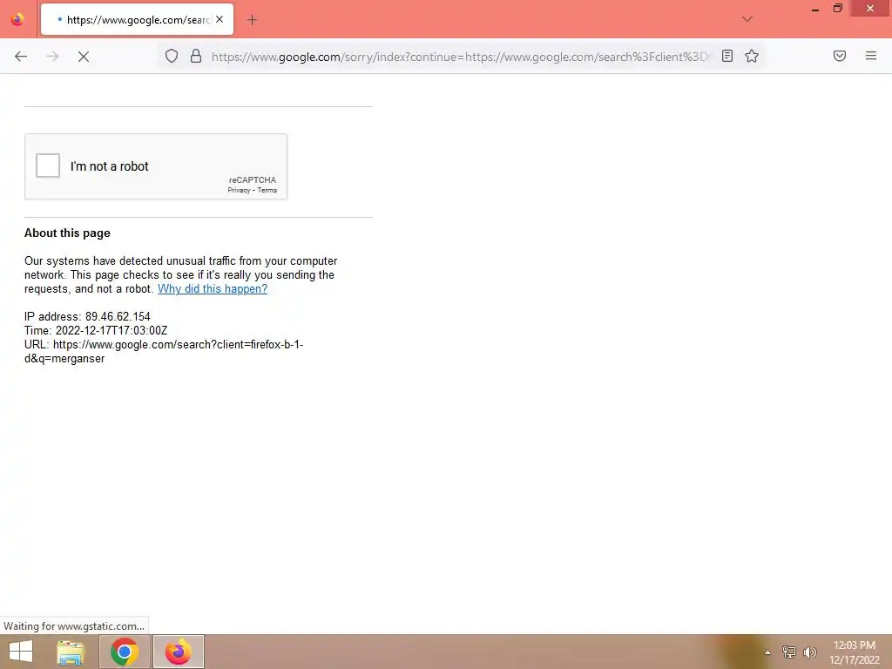Open the volume speaker tray icon

click(x=809, y=652)
